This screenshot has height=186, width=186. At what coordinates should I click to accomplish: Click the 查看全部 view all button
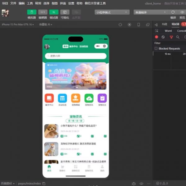pyautogui.click(x=75, y=121)
